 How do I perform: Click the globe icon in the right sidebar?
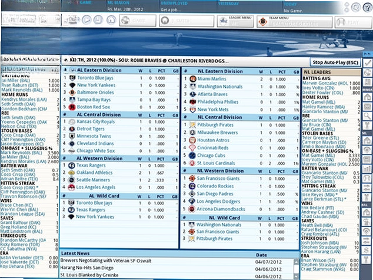[x=368, y=73]
